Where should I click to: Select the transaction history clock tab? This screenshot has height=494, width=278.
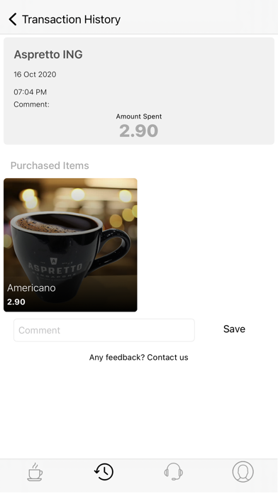coord(104,471)
